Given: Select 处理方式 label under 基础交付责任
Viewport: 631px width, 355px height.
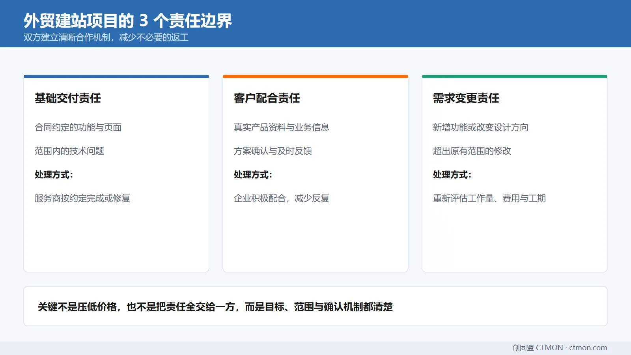Looking at the screenshot, I should pos(54,175).
